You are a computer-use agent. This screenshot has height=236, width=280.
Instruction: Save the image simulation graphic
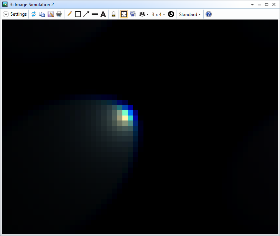51,14
